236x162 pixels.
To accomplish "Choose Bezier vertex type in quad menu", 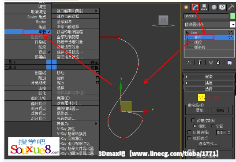I will click(41, 22).
